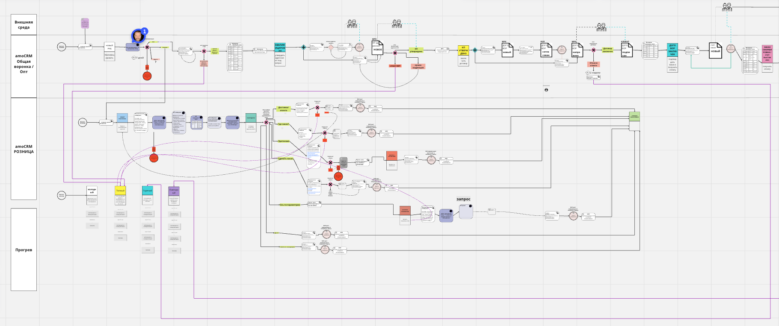This screenshot has width=779, height=326.
Task: Select the purple Повторный status card
Action: tap(174, 191)
